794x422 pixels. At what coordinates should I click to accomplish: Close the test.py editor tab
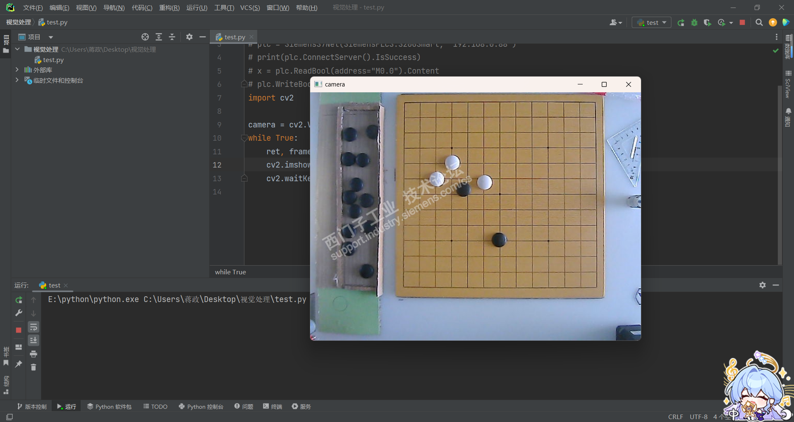251,37
